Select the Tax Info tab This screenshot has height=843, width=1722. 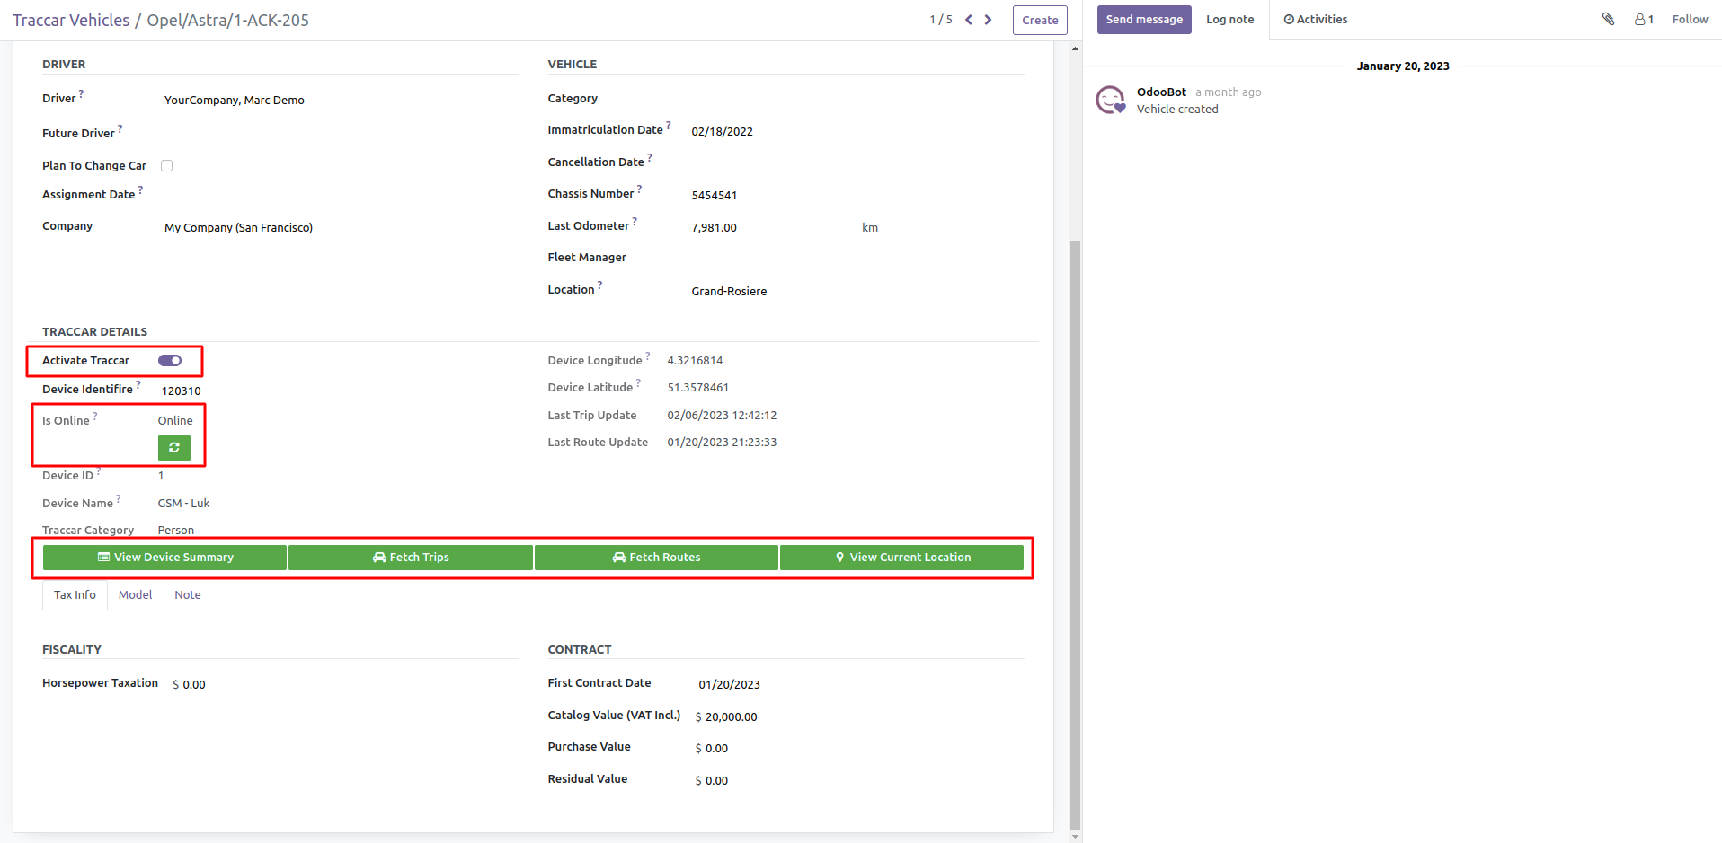(x=75, y=594)
